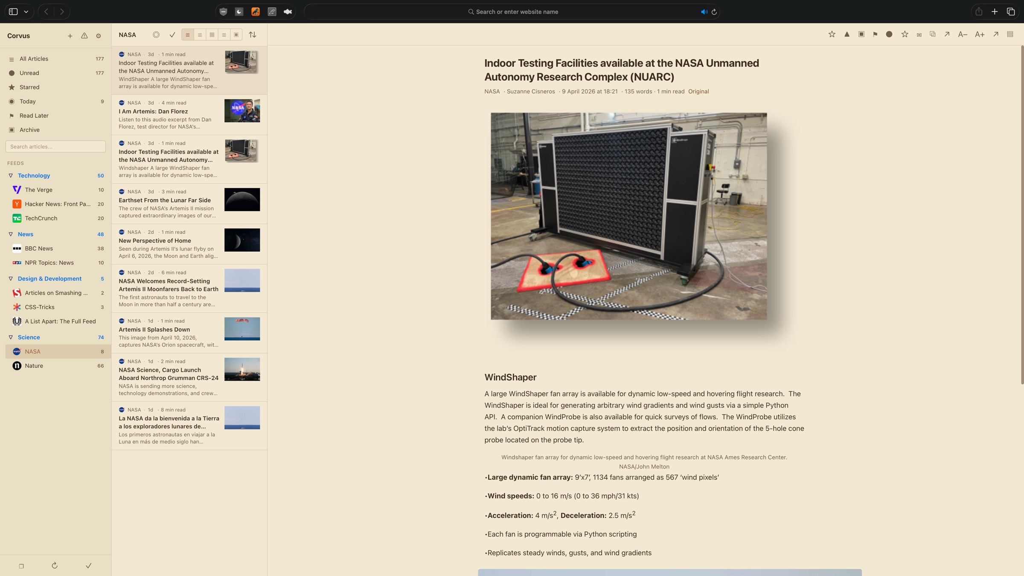The width and height of the screenshot is (1024, 576).
Task: Toggle unread-only filter in article list
Action: (157, 35)
